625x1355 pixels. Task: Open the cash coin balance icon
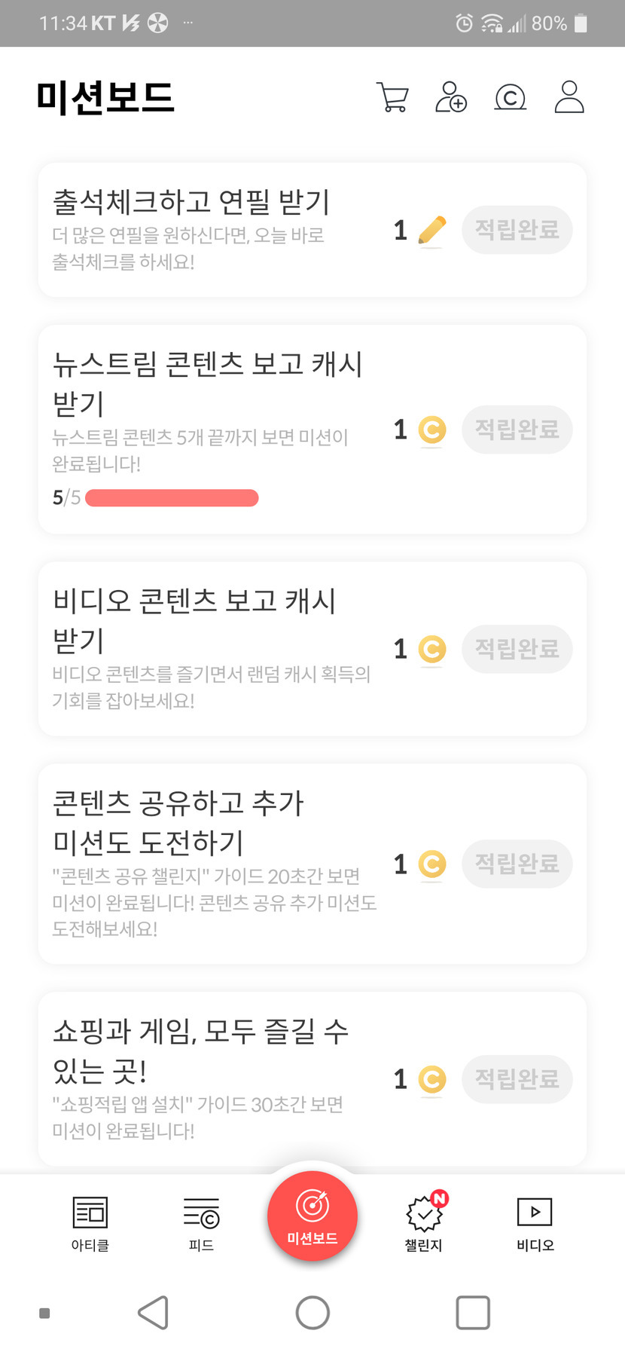coord(510,97)
